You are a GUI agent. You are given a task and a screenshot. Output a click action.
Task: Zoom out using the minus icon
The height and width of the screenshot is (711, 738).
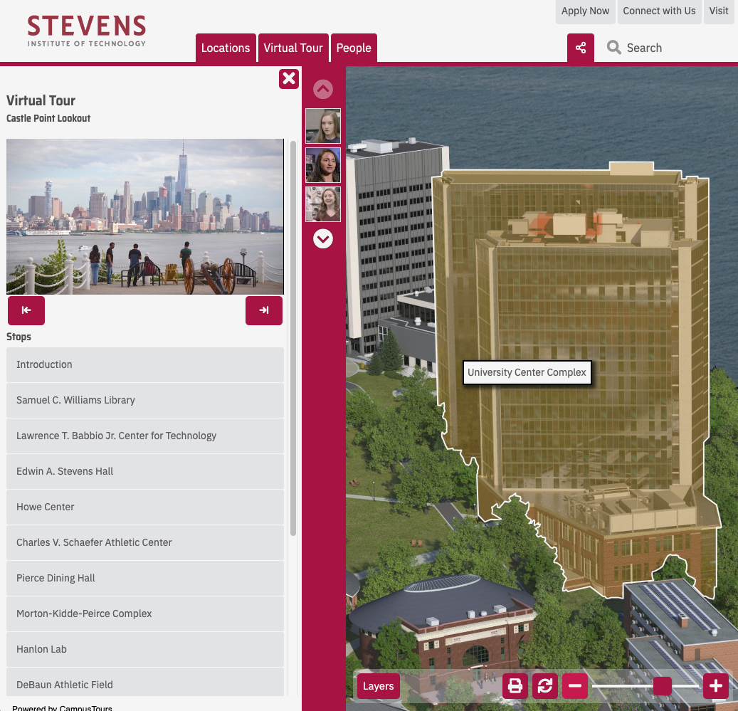tap(574, 686)
